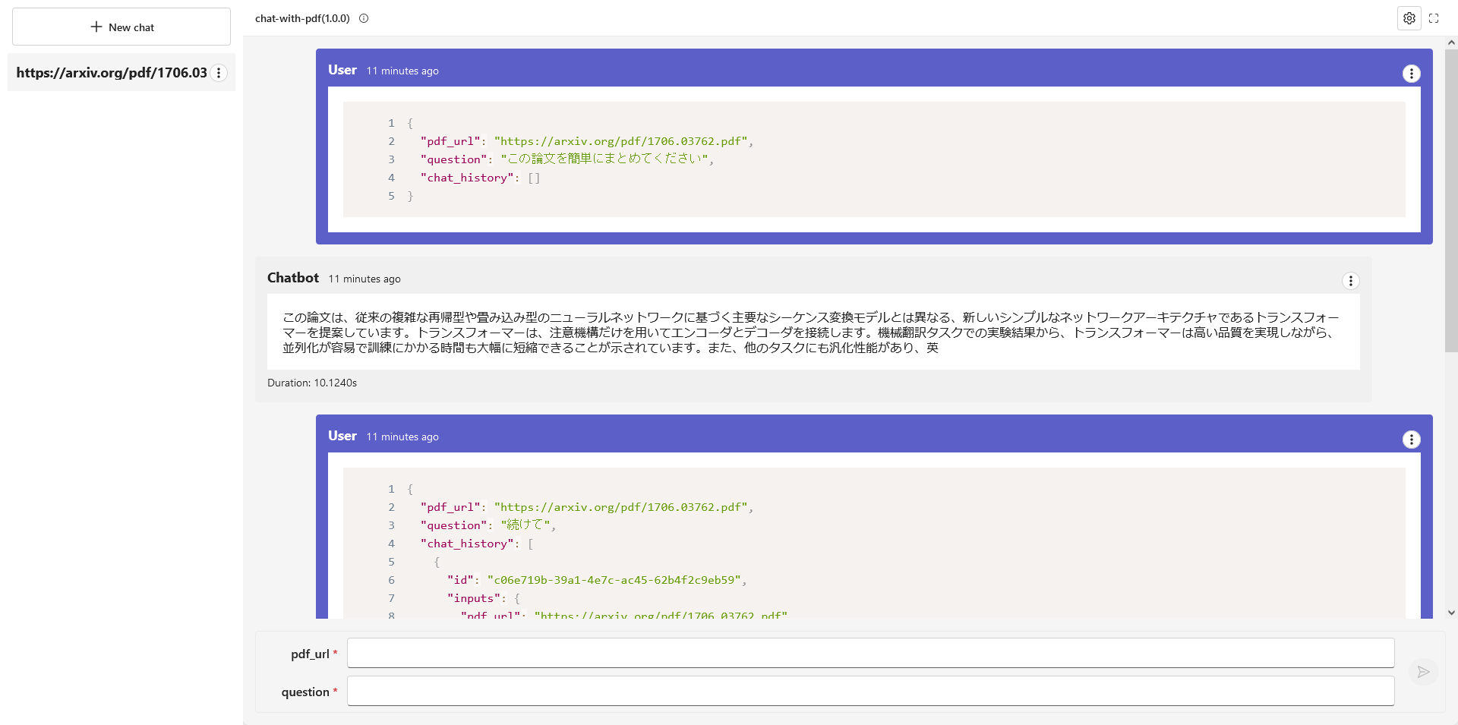Enter fullscreen mode for the chat panel
The width and height of the screenshot is (1458, 725).
(1434, 18)
